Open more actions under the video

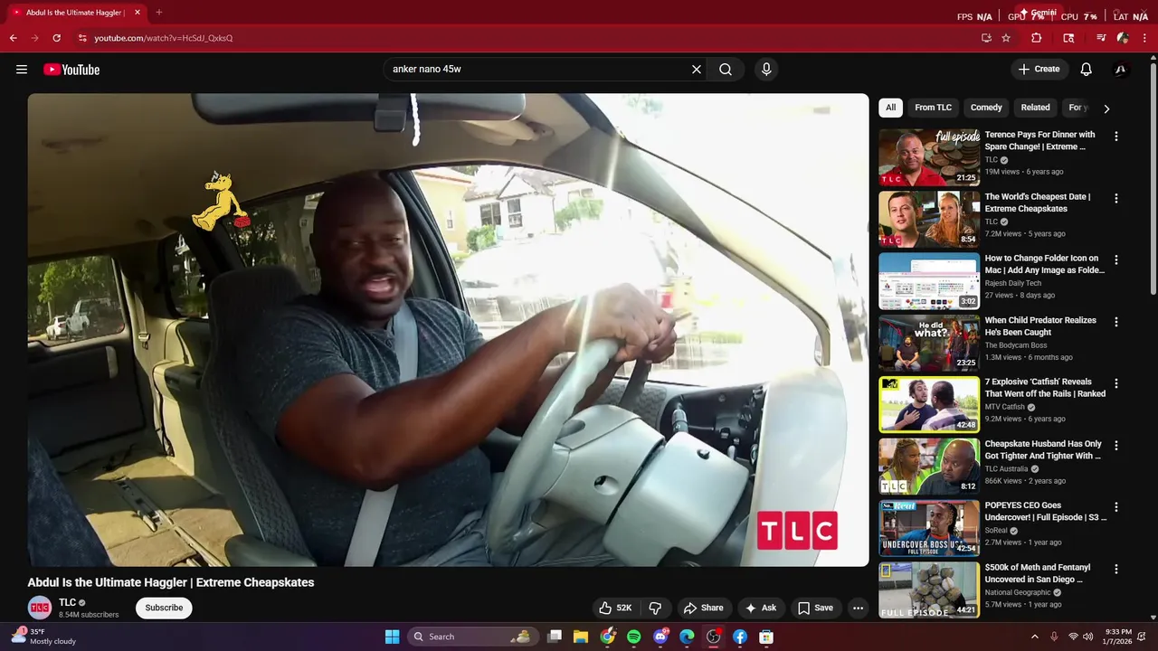point(858,608)
